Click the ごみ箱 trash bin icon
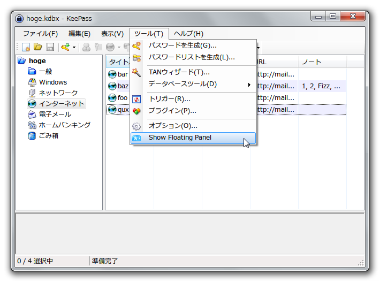The image size is (380, 282). pos(32,136)
